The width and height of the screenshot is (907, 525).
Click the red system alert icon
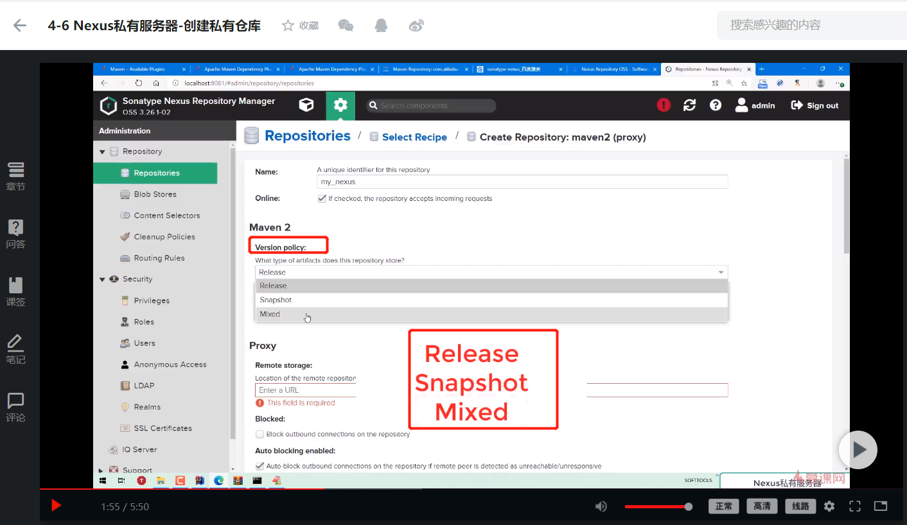coord(664,105)
